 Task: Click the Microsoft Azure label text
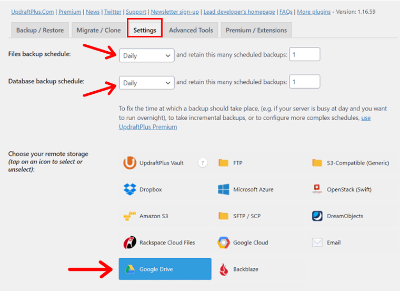tap(253, 190)
